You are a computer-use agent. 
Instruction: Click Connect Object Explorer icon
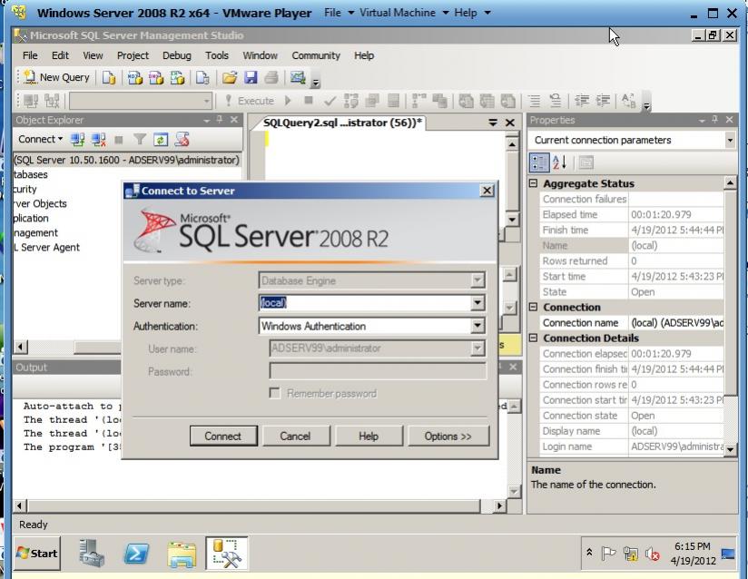[x=77, y=139]
